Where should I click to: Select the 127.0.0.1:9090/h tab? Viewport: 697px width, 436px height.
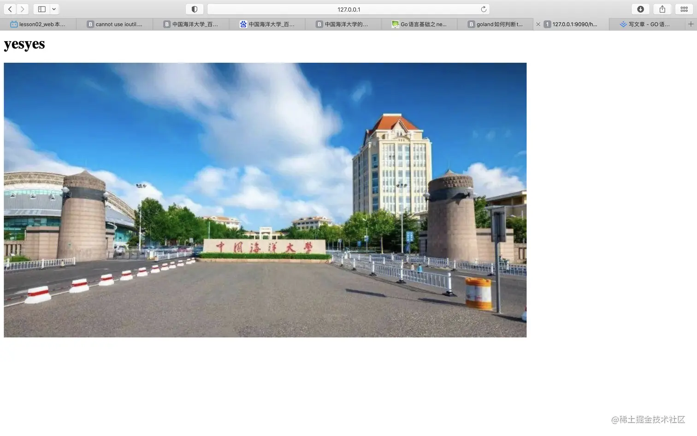click(571, 24)
